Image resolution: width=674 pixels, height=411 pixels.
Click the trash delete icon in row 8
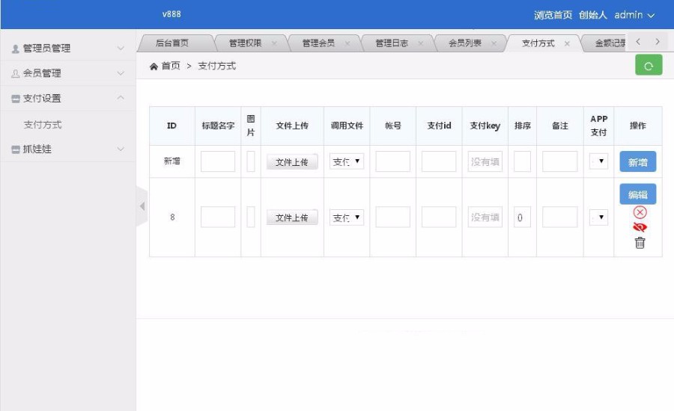click(x=640, y=242)
